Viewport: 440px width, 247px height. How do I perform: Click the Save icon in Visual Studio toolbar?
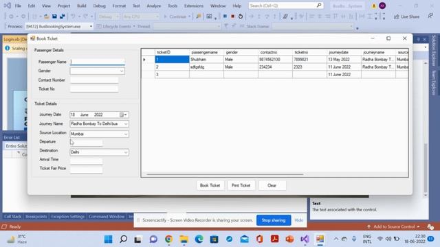point(54,16)
